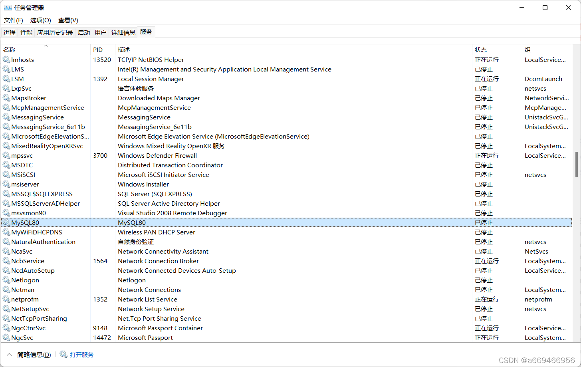The height and width of the screenshot is (367, 581).
Task: Open the 选项(O) menu
Action: [41, 20]
